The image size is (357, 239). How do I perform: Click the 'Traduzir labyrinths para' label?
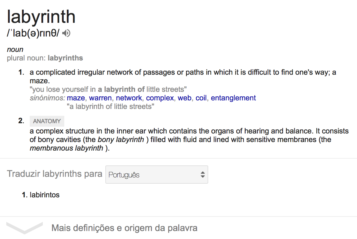pos(55,174)
